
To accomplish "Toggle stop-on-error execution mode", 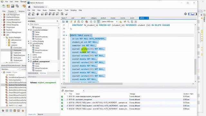I will [x=87, y=22].
